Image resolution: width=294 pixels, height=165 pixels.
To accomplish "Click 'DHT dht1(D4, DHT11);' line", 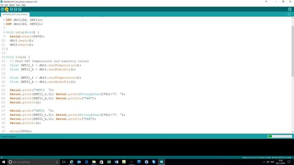I will [24, 20].
